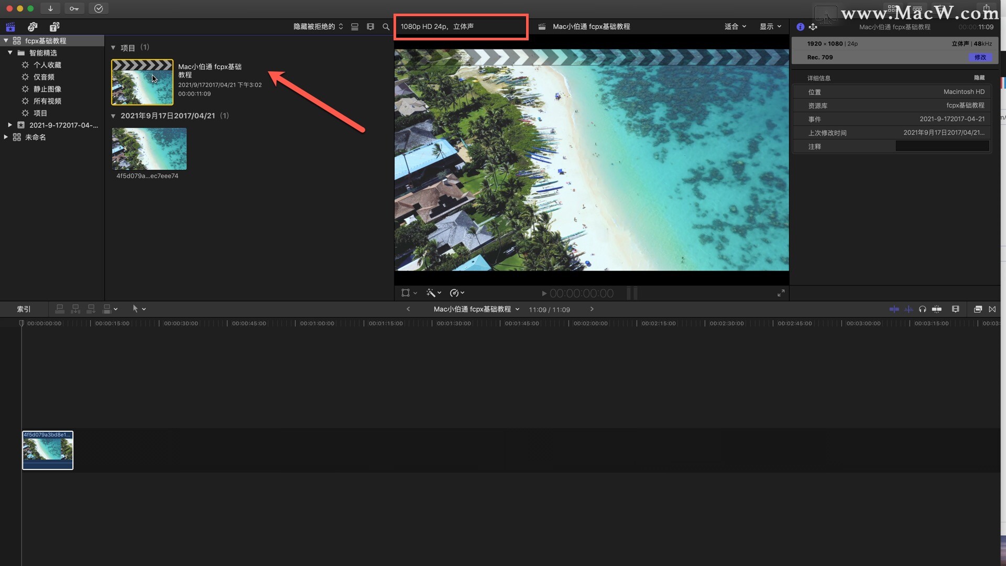This screenshot has width=1006, height=566.
Task: Click the browser search magnifier icon
Action: point(386,27)
